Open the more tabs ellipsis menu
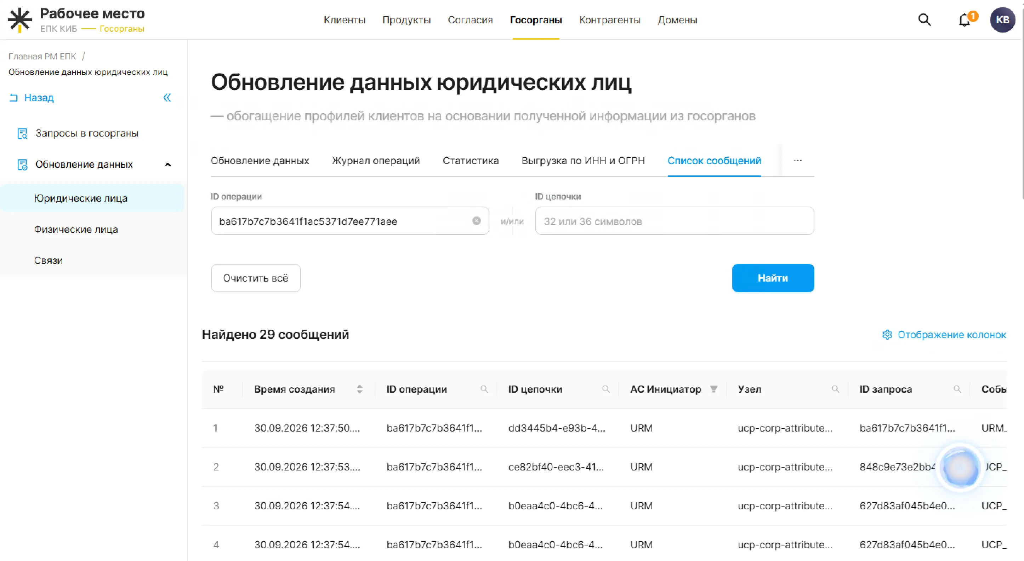1024x561 pixels. (x=797, y=160)
